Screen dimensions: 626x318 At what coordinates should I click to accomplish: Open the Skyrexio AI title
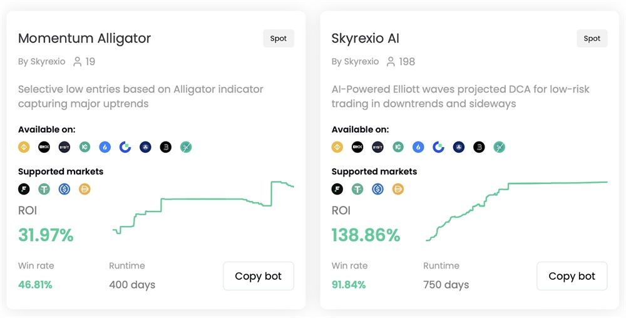coord(366,38)
